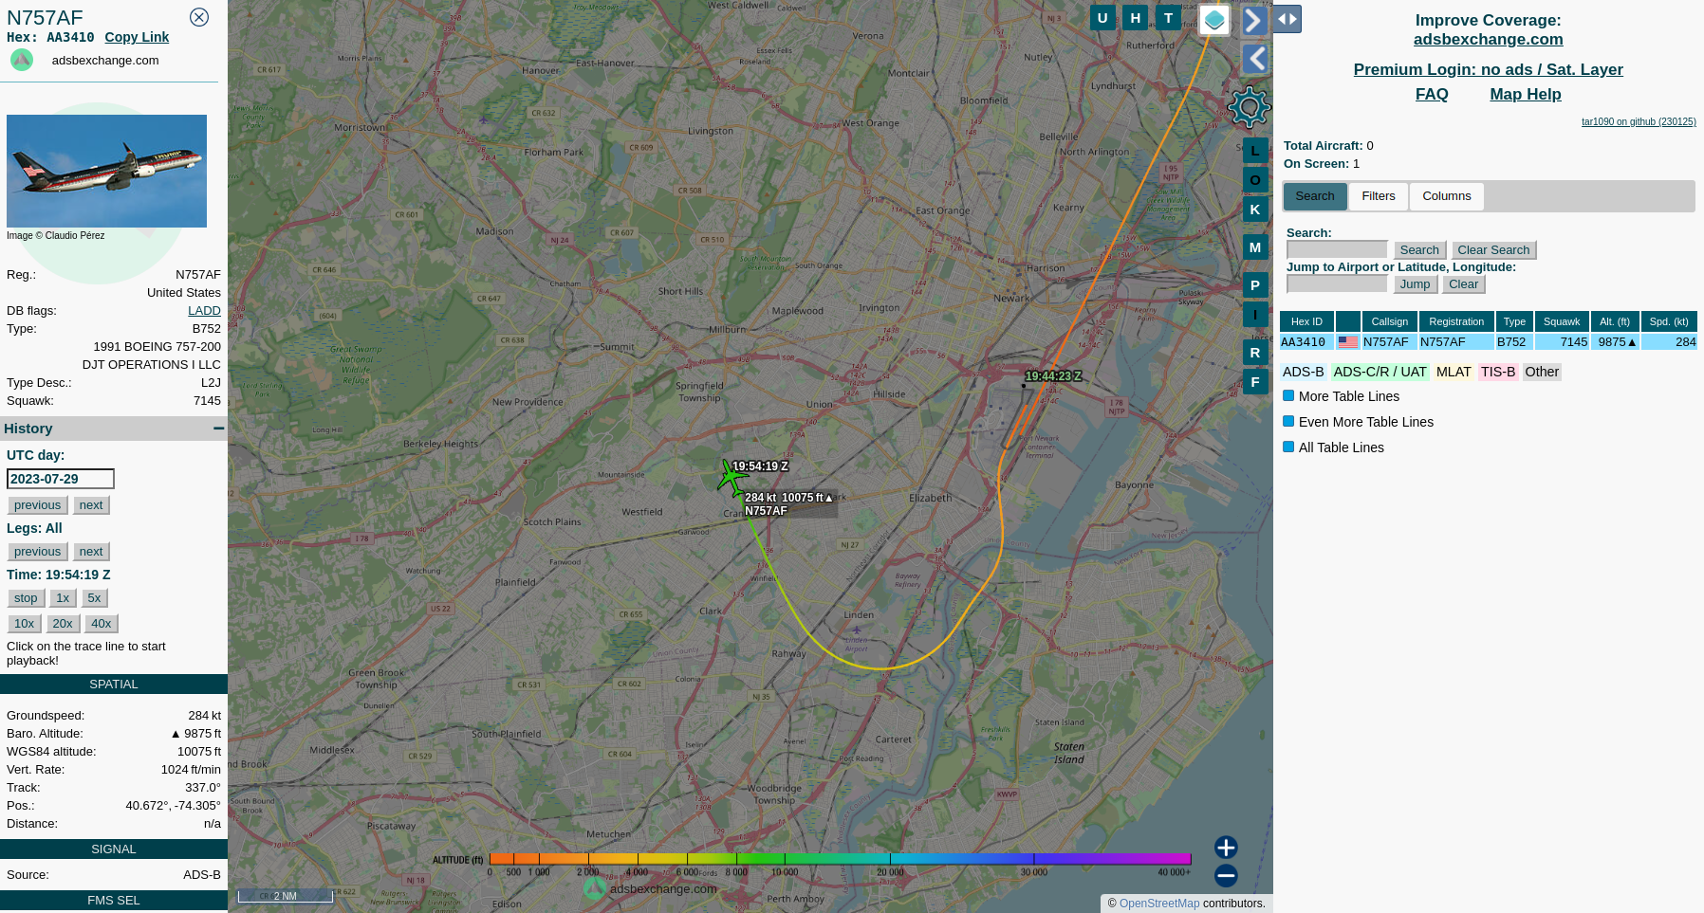The width and height of the screenshot is (1704, 913).
Task: Click the Jump to Airport input field
Action: pyautogui.click(x=1337, y=283)
